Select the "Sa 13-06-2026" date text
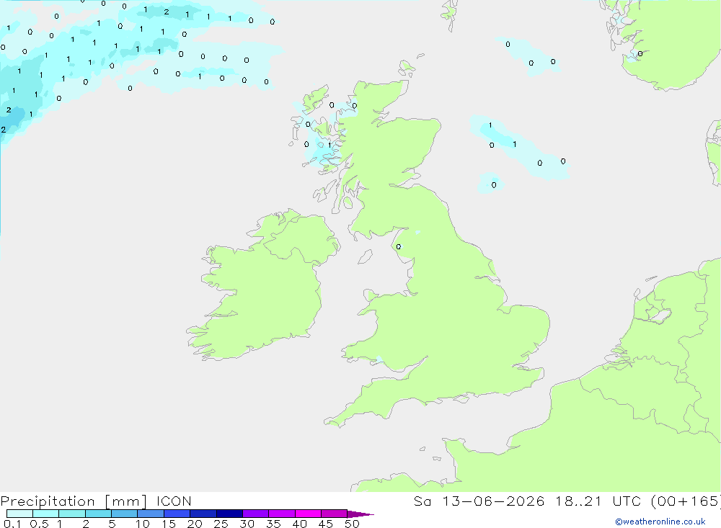Viewport: 721px width, 528px height. (479, 501)
